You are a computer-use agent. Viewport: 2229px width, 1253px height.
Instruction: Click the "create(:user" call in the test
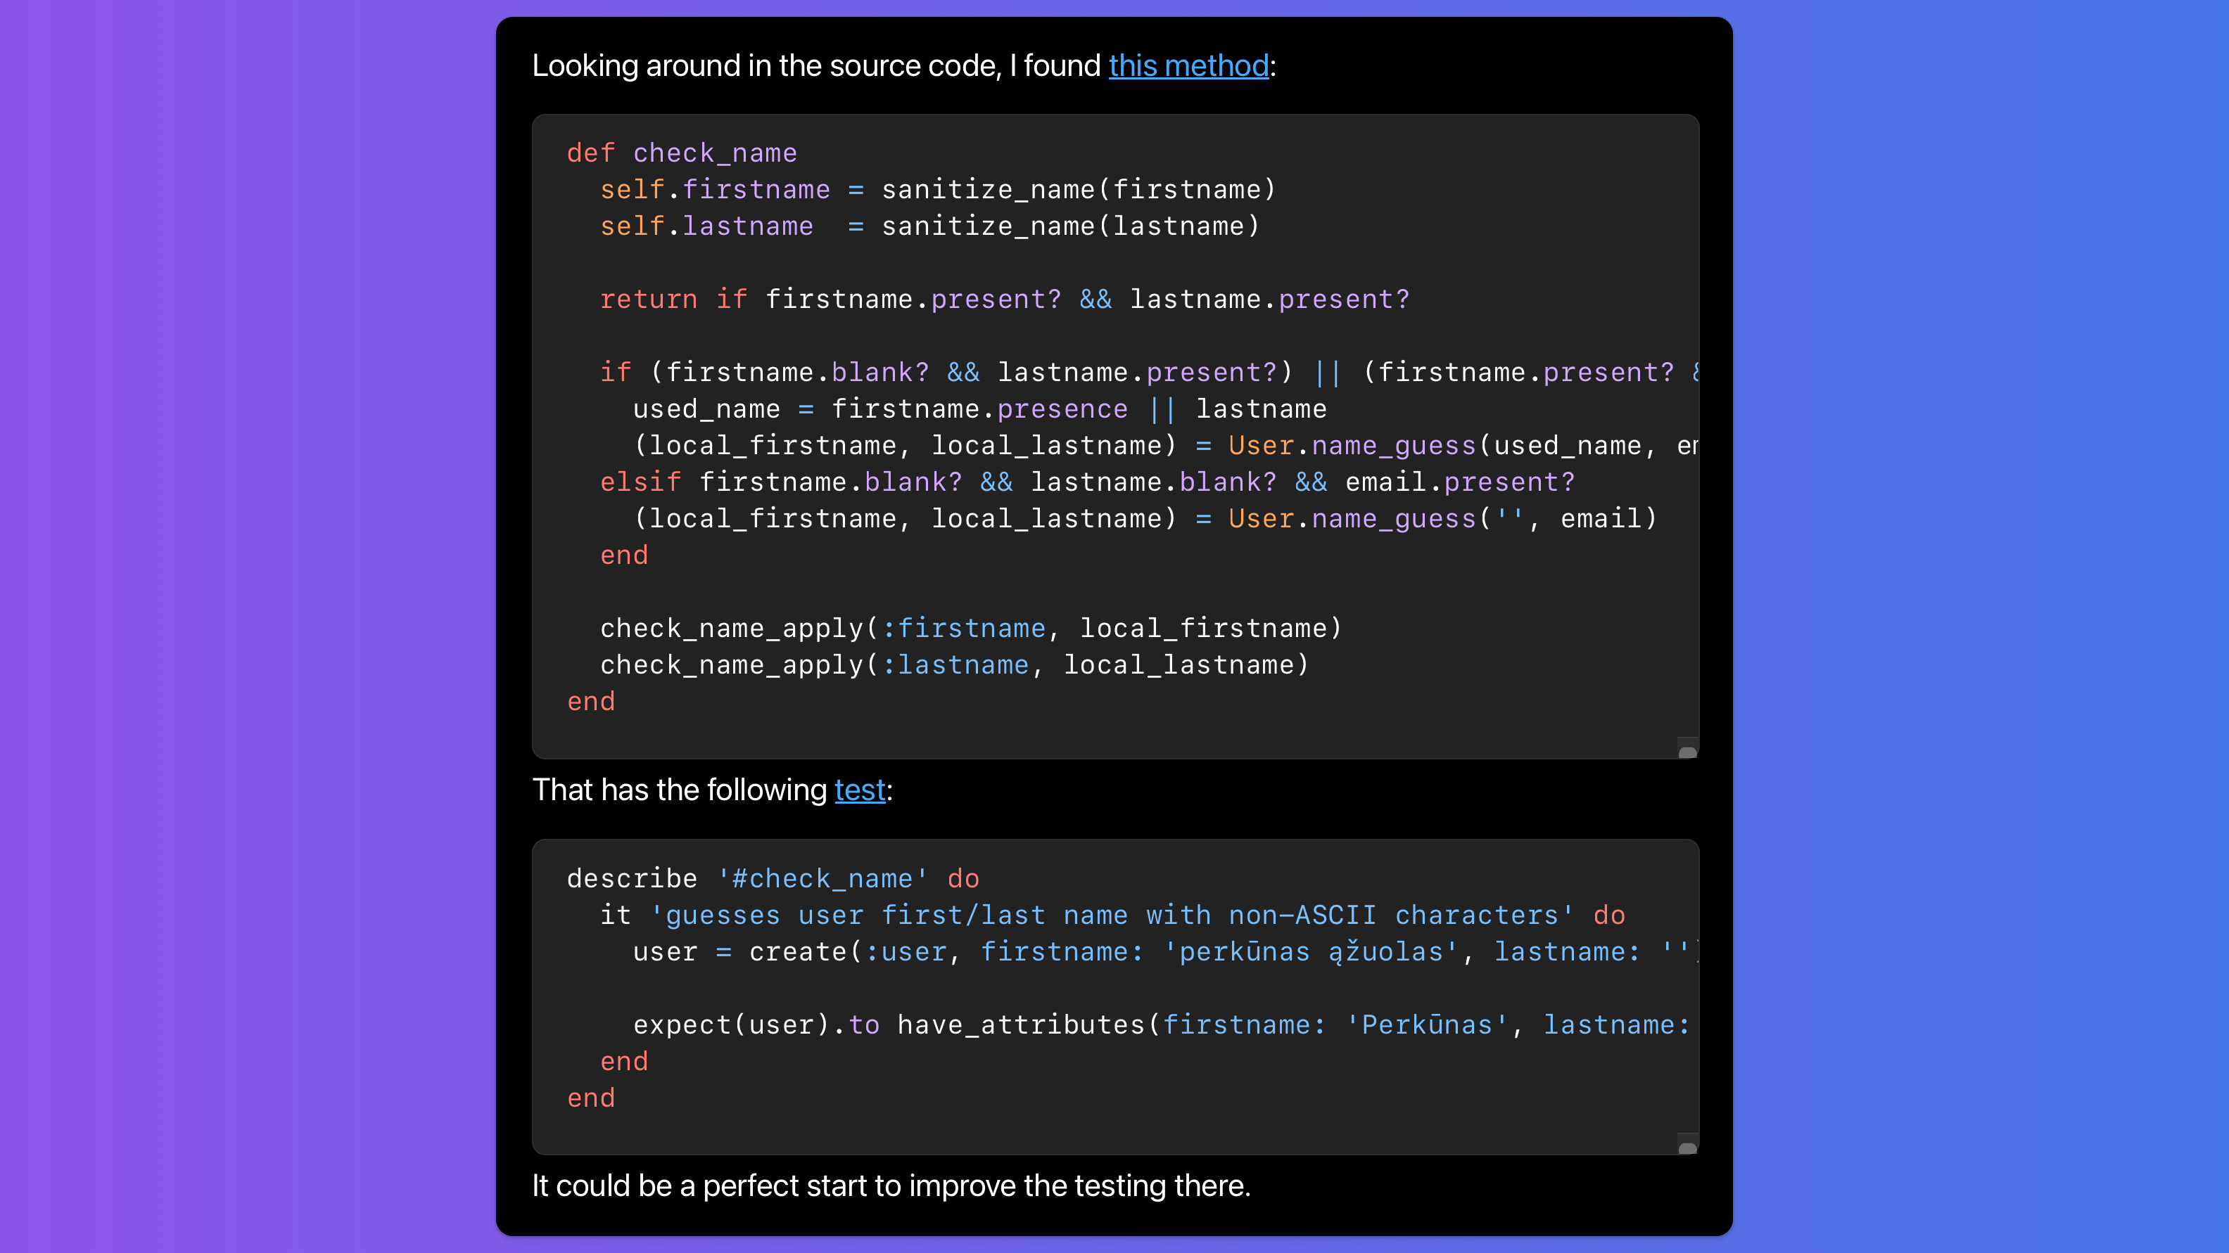847,952
